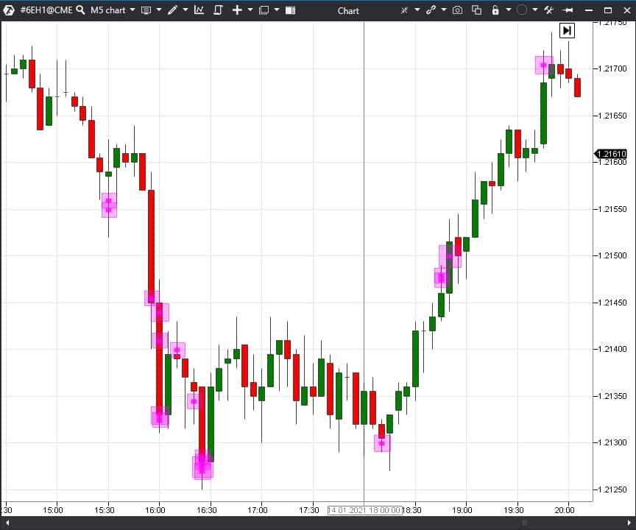Jump to latest bar using skip-forward button
Viewport: 636px width, 530px height.
pos(567,30)
